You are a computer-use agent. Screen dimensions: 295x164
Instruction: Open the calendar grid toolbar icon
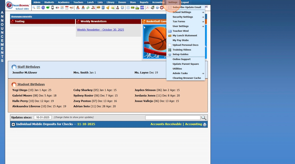[38, 8]
